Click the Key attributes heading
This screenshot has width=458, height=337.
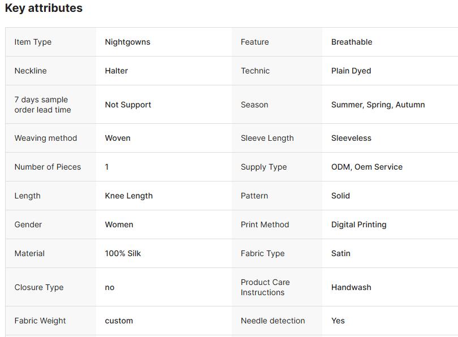pyautogui.click(x=44, y=8)
